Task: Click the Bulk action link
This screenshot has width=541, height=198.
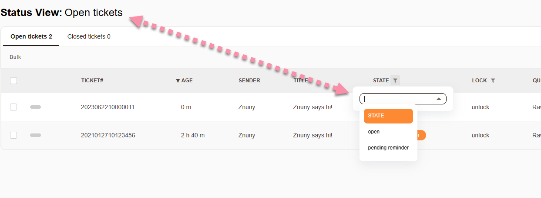Action: (x=15, y=57)
